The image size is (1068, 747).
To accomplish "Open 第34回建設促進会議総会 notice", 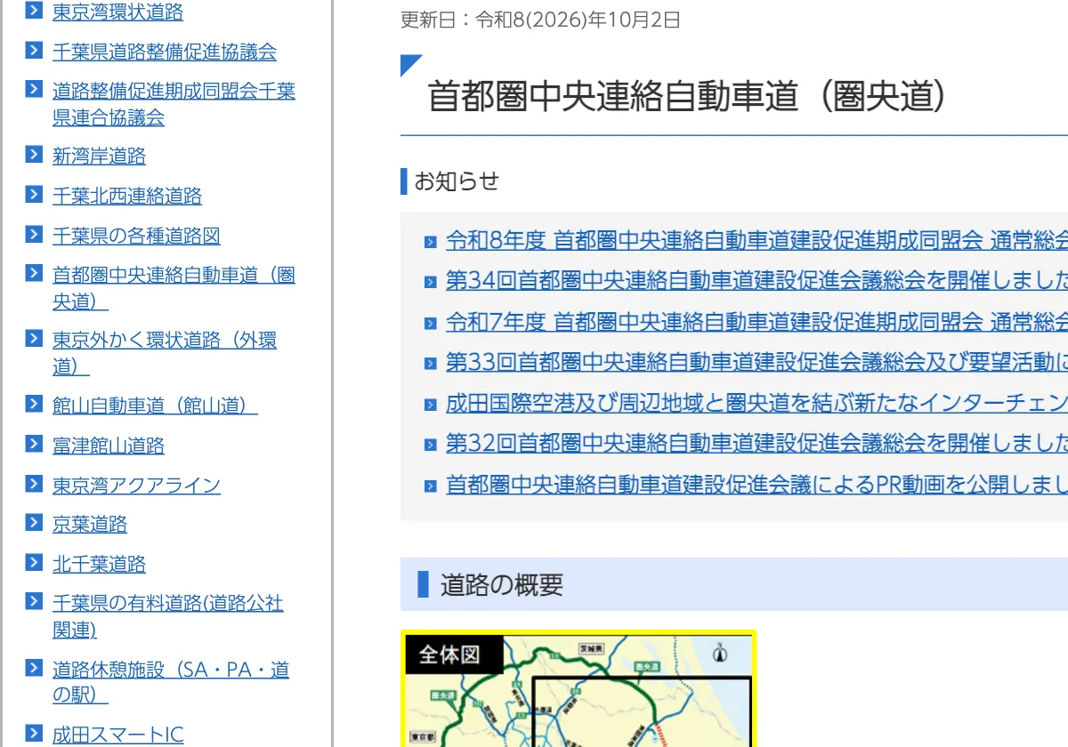I will coord(756,280).
